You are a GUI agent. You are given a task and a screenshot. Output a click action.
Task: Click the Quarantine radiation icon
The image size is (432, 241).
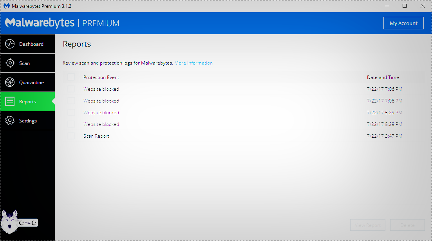[10, 83]
